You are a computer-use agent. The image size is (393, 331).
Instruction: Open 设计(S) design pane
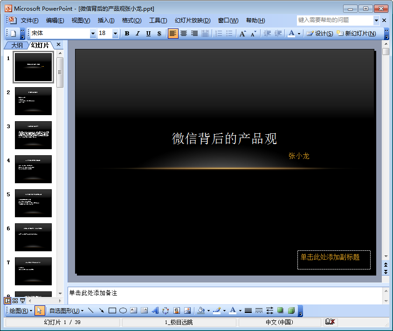(319, 33)
